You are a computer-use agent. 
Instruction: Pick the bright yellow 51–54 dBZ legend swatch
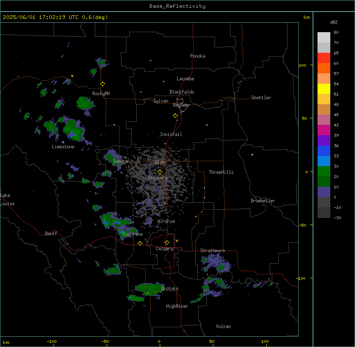tap(324, 89)
